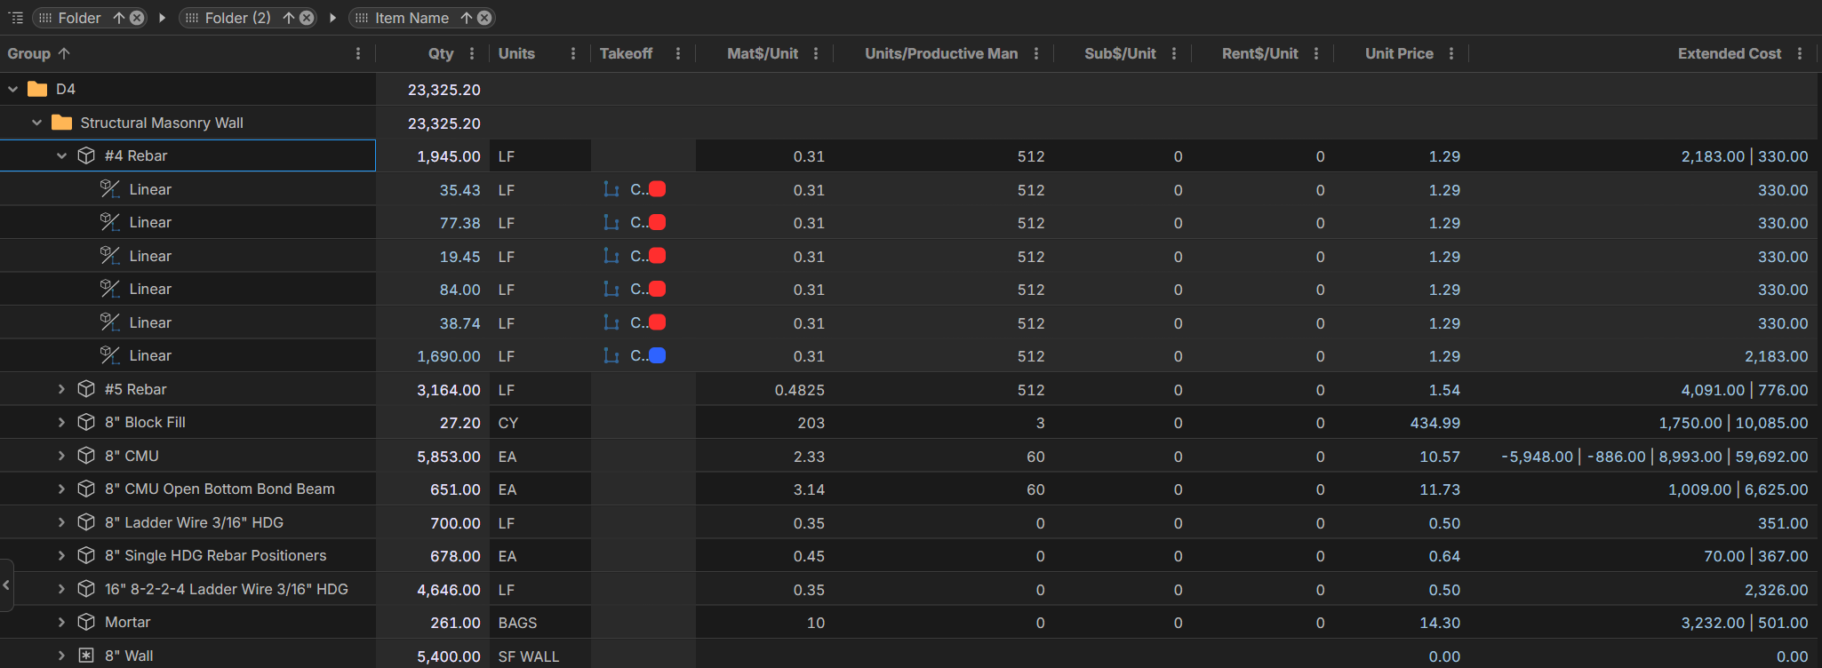Viewport: 1822px width, 668px height.
Task: Collapse the D4 folder
Action: click(x=13, y=89)
